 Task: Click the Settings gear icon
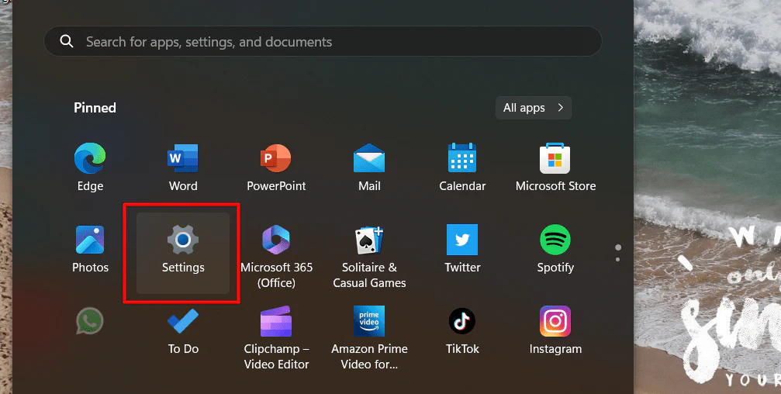pyautogui.click(x=183, y=240)
